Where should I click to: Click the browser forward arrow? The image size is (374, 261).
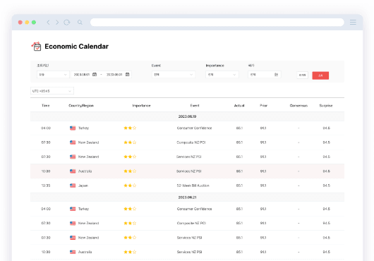click(x=57, y=23)
